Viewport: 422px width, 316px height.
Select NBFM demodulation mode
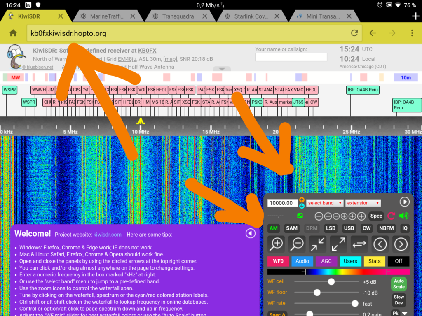click(387, 228)
